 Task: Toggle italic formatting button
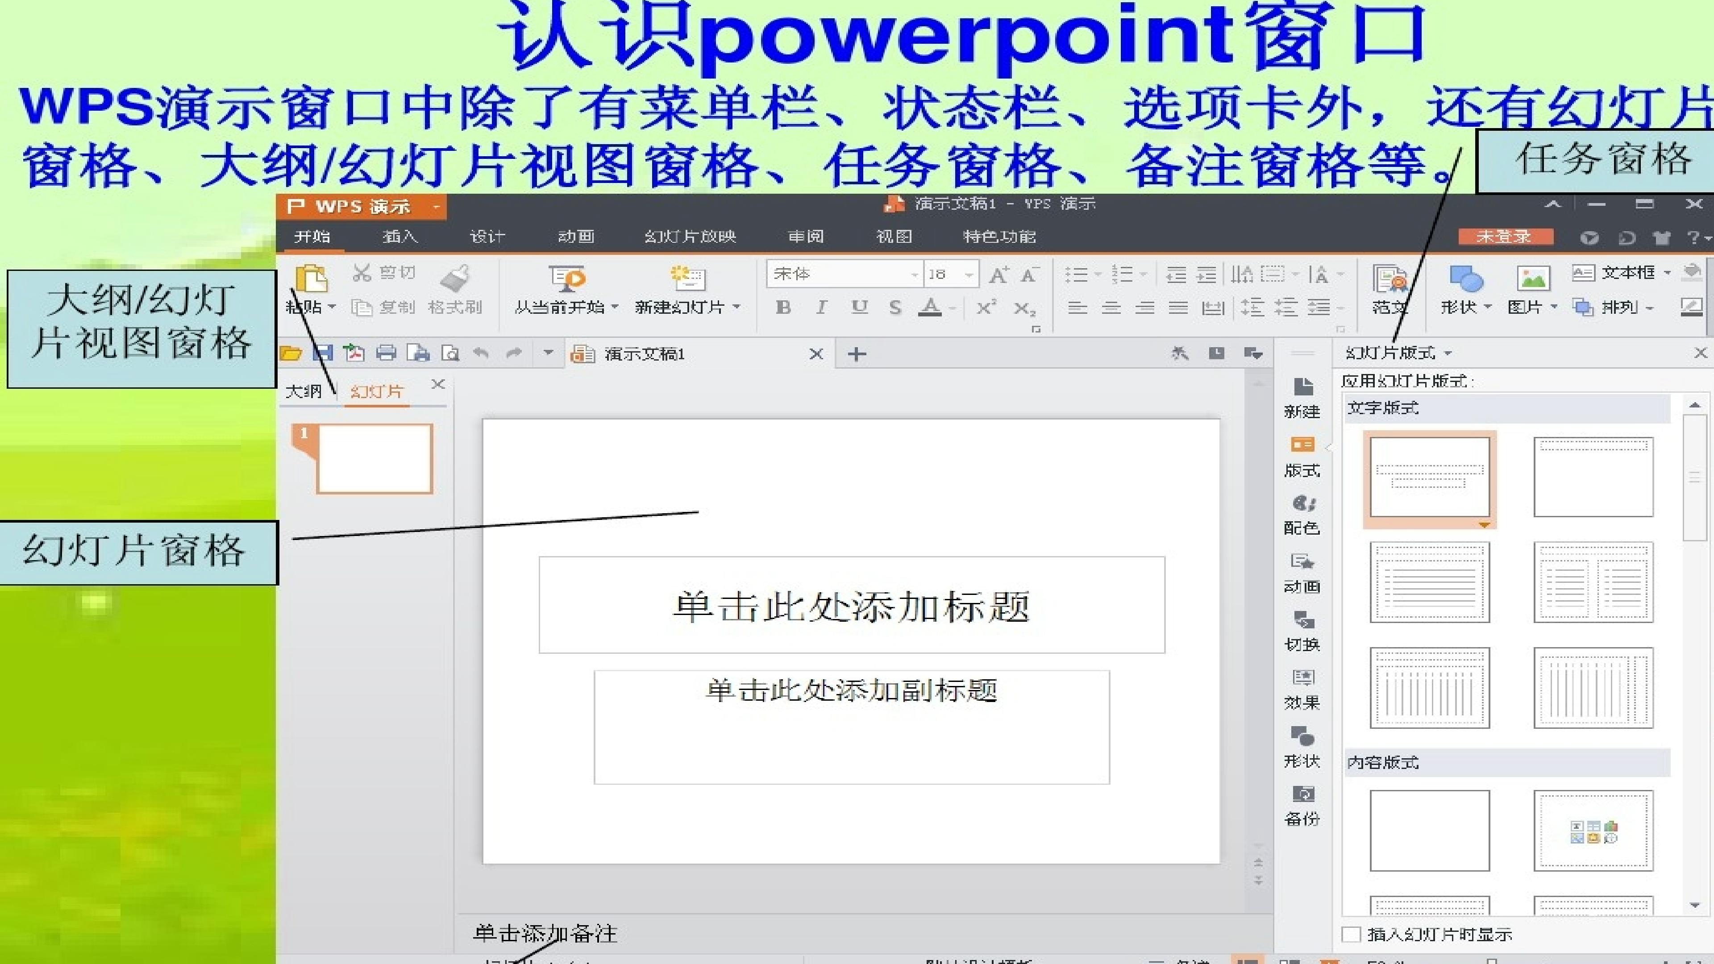tap(821, 307)
